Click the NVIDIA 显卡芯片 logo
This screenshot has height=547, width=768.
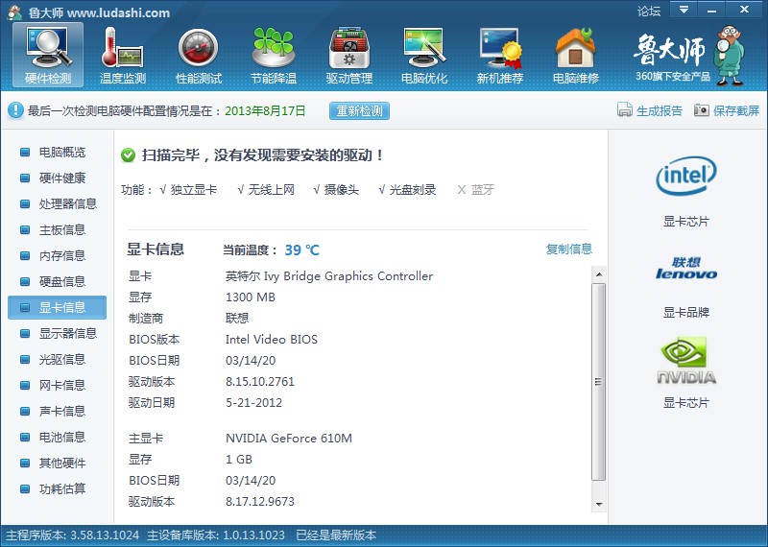[x=685, y=360]
